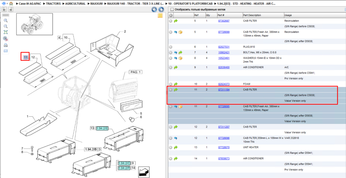Click the round grey button in table header
The height and width of the screenshot is (178, 346).
pos(171,16)
